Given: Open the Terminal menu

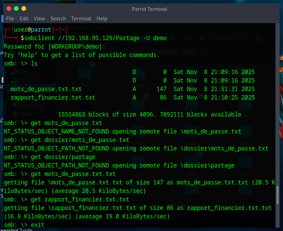Looking at the screenshot, I should 81,19.
